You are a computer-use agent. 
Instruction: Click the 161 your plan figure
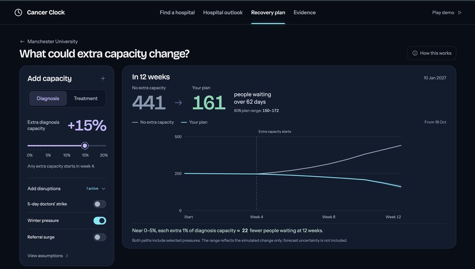(209, 102)
